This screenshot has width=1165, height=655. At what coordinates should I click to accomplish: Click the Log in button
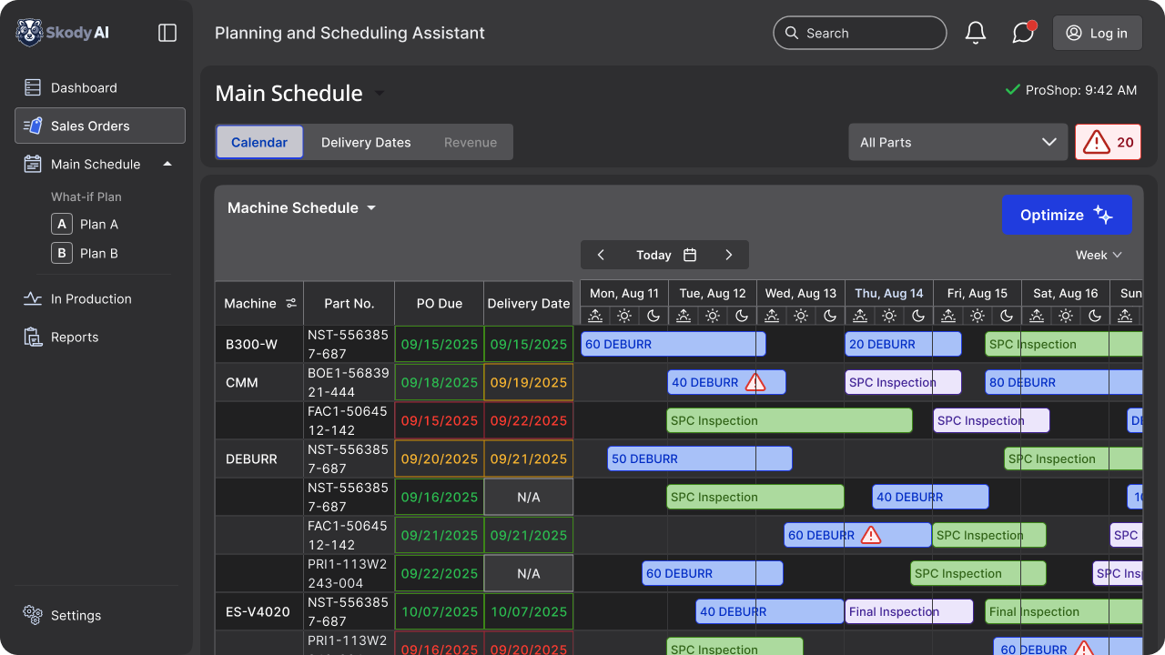(1097, 34)
